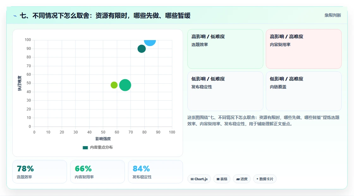
Task: Click the 选题效率 text in top-left quadrant
Action: coord(199,45)
